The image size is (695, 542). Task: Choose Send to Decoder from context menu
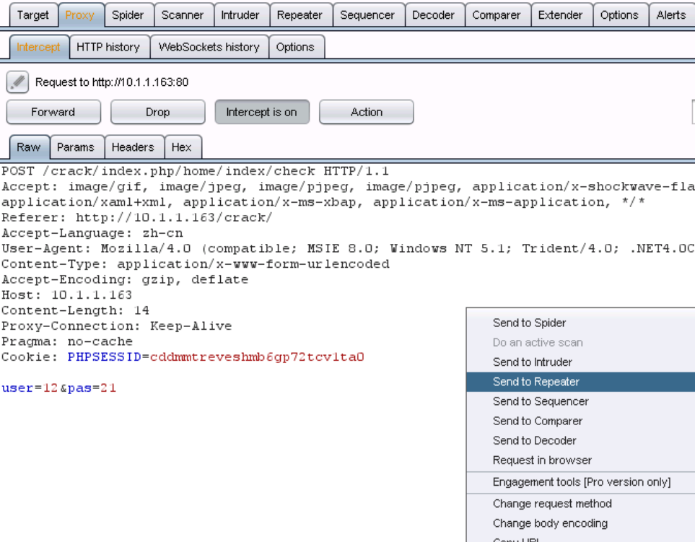(581, 440)
